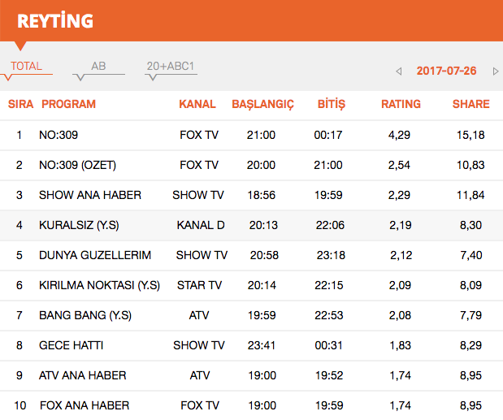Open the NO:309 program row
Screen dimensions: 503x420
point(59,135)
